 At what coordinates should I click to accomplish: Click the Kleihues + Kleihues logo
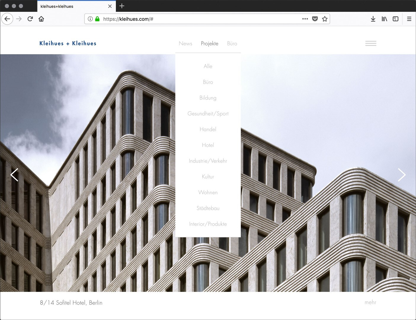(68, 43)
